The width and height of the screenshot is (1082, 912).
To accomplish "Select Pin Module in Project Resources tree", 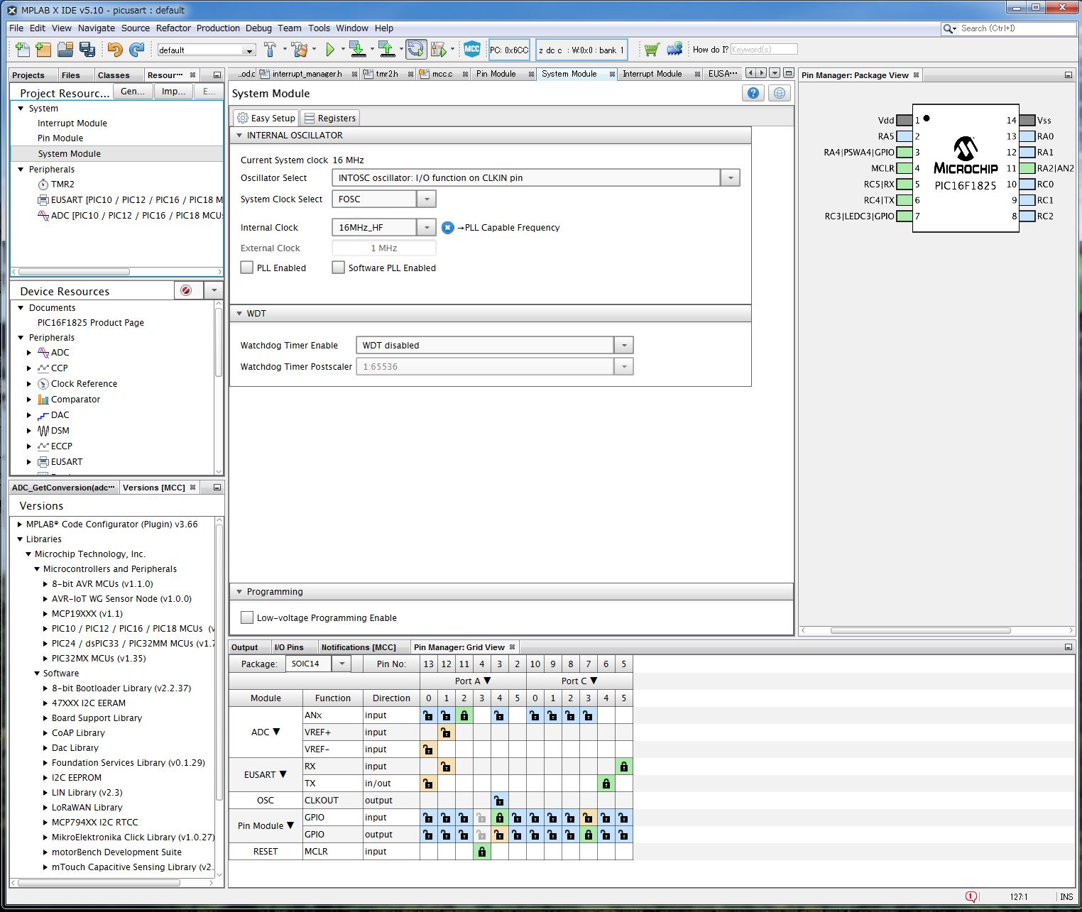I will (x=60, y=138).
